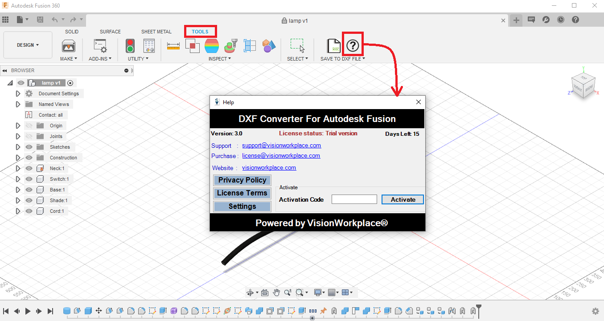
Task: Click the 3D Print make icon
Action: click(x=69, y=46)
